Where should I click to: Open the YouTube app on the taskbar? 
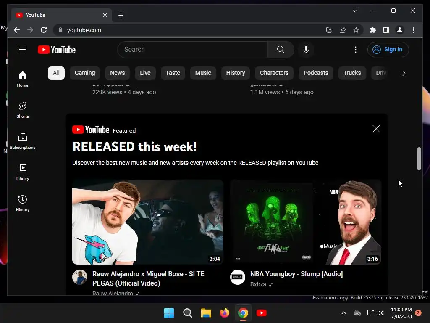point(261,313)
